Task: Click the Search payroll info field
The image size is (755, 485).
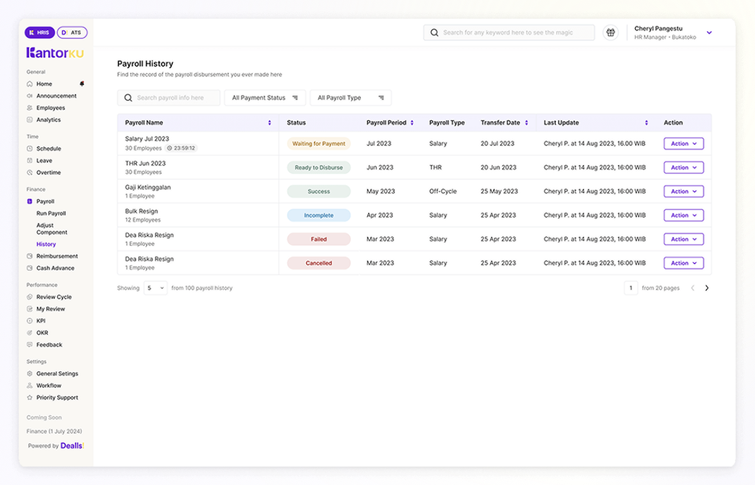Action: 169,98
